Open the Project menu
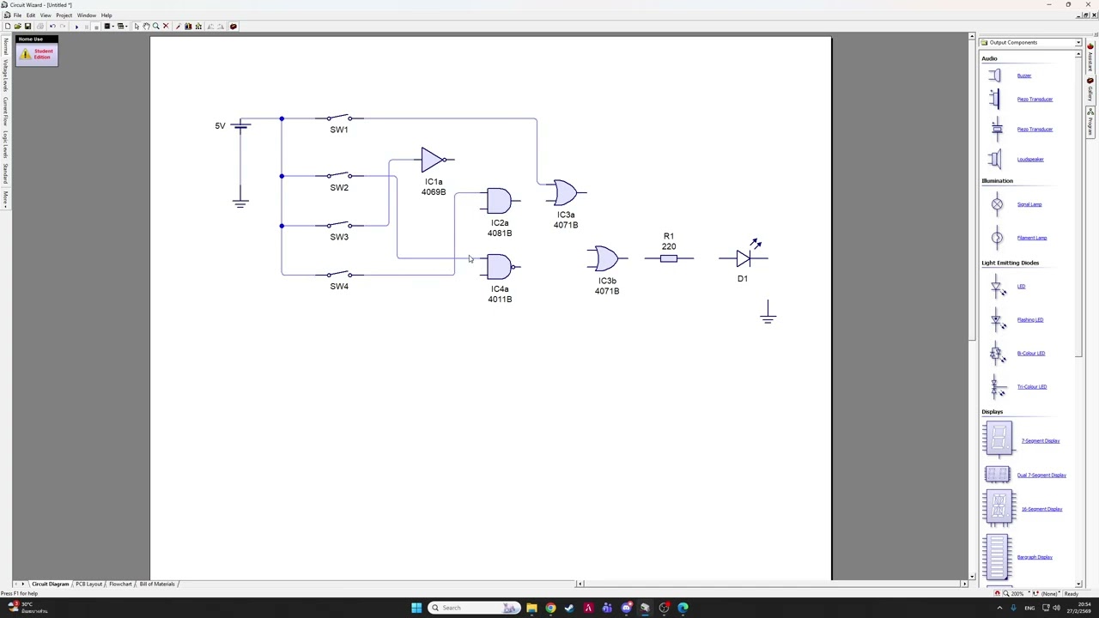 64,15
